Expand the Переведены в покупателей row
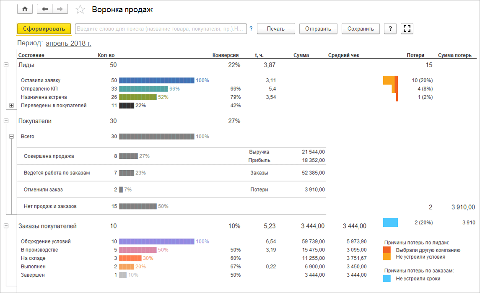The height and width of the screenshot is (293, 480). (11, 105)
